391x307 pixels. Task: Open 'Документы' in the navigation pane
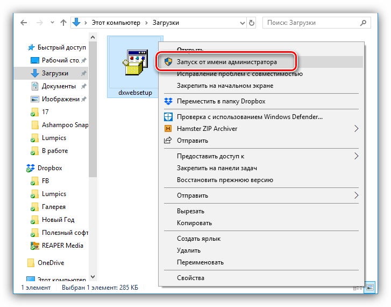point(59,86)
